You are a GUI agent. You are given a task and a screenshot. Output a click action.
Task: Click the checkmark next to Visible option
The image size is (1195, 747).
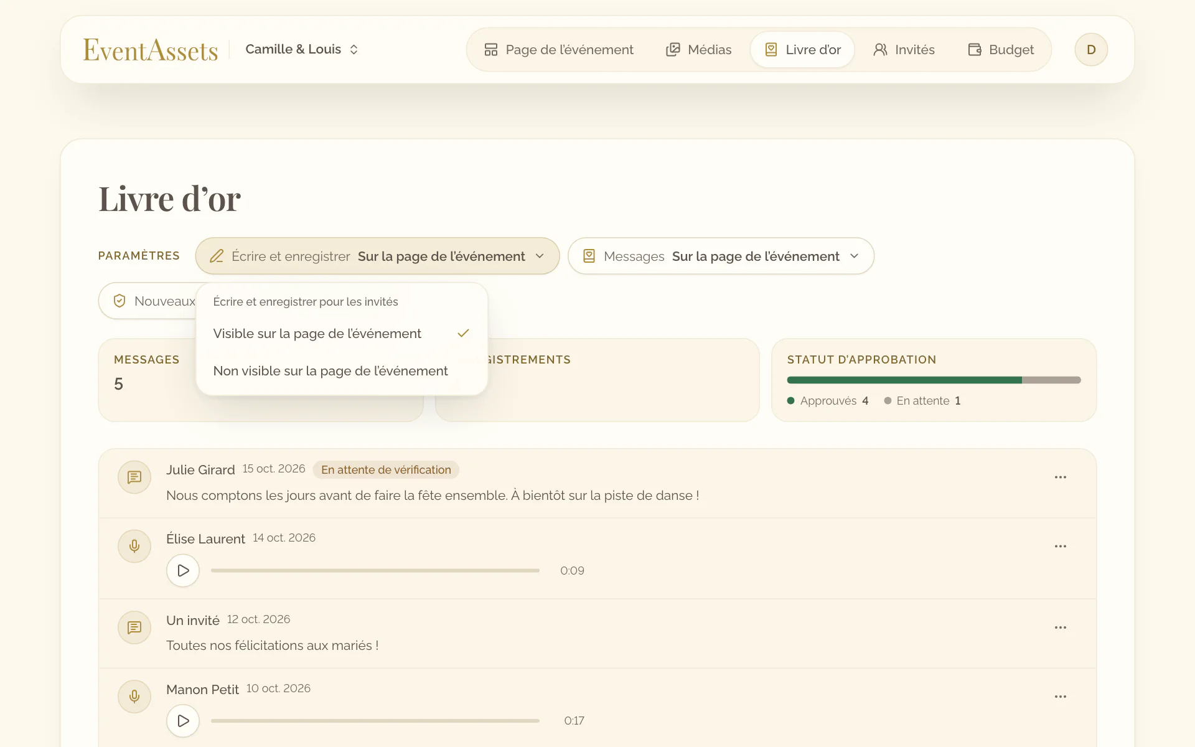(463, 334)
